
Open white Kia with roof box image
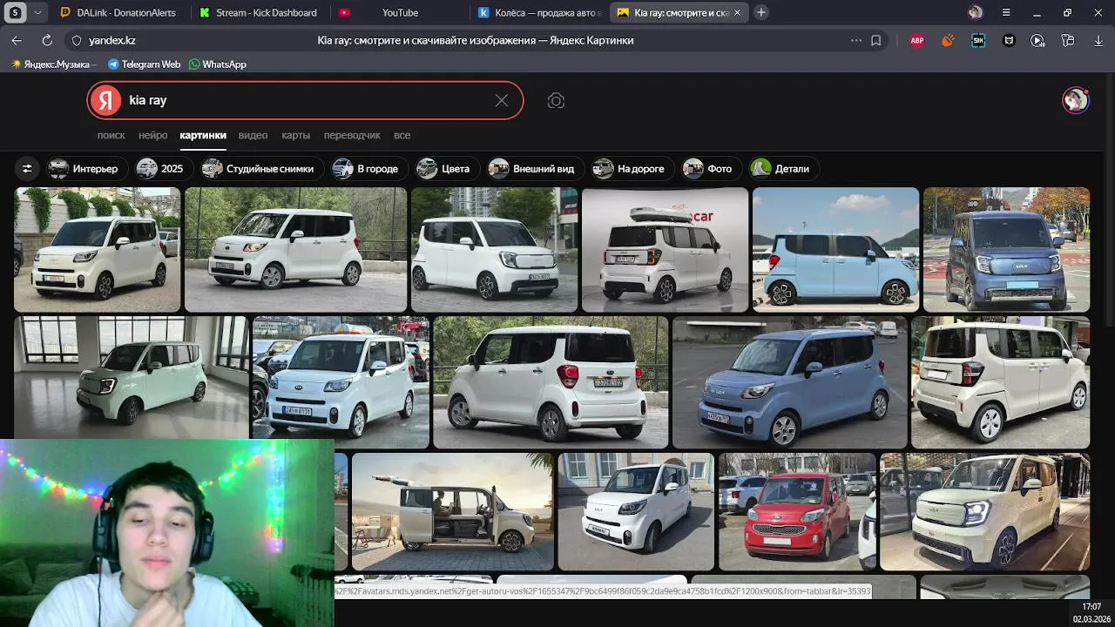[x=665, y=250]
